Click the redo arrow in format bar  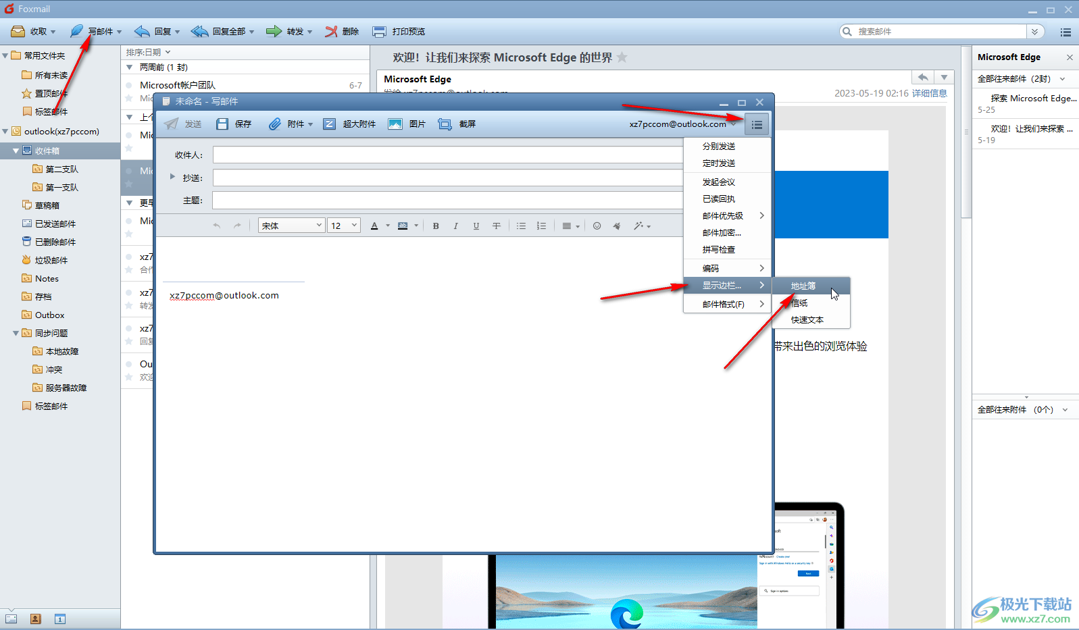click(237, 226)
